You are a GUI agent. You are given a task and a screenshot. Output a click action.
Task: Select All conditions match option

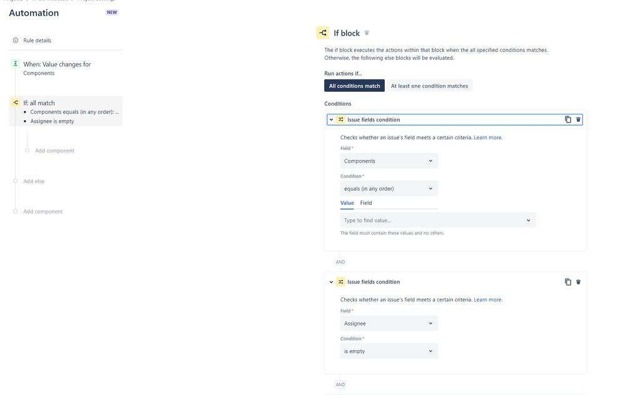point(354,86)
